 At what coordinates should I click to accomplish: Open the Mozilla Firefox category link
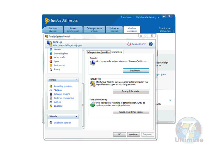point(60,57)
